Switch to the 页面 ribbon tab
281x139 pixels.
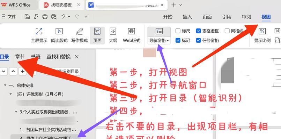click(x=207, y=17)
